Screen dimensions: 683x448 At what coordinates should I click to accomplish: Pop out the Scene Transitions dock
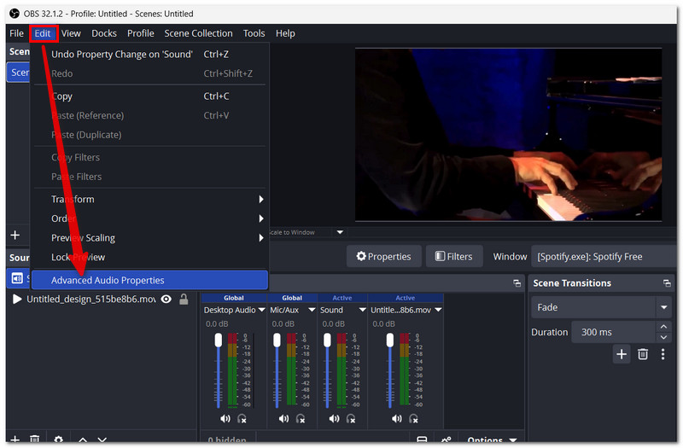(x=667, y=283)
